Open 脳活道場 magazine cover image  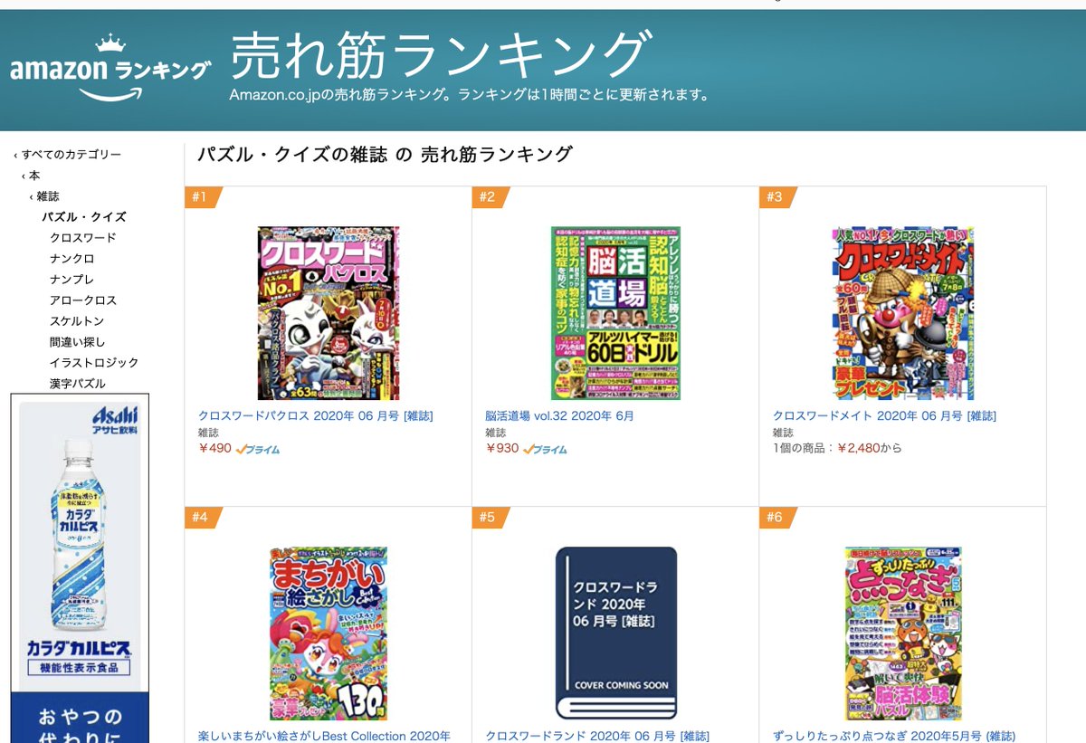coord(615,313)
